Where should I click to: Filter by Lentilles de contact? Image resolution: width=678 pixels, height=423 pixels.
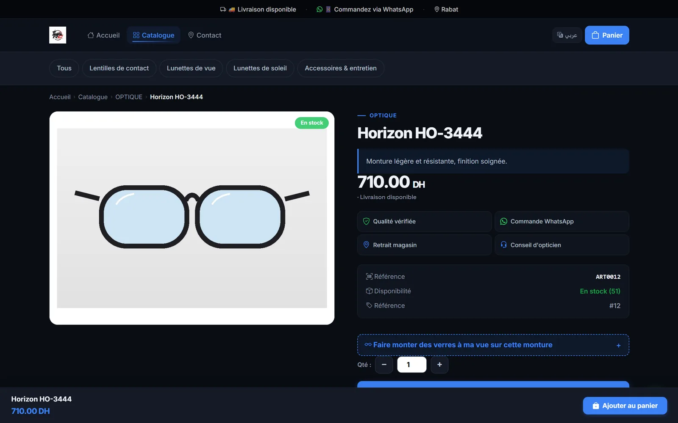pyautogui.click(x=119, y=68)
